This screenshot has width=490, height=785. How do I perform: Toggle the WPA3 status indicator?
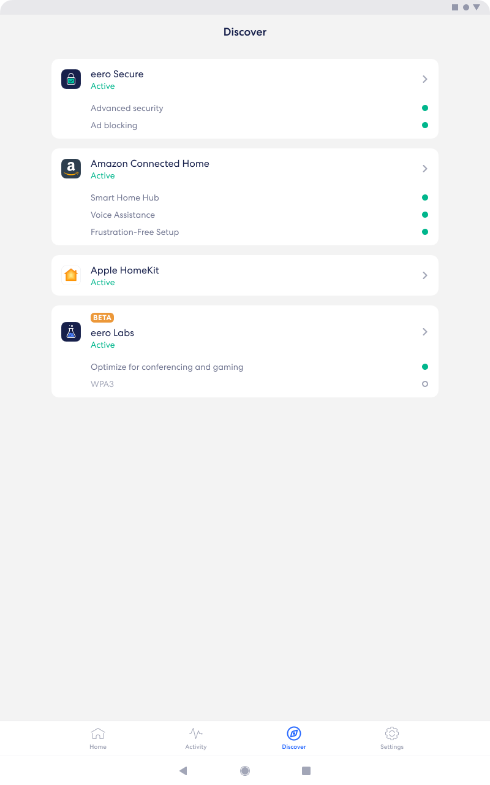425,384
